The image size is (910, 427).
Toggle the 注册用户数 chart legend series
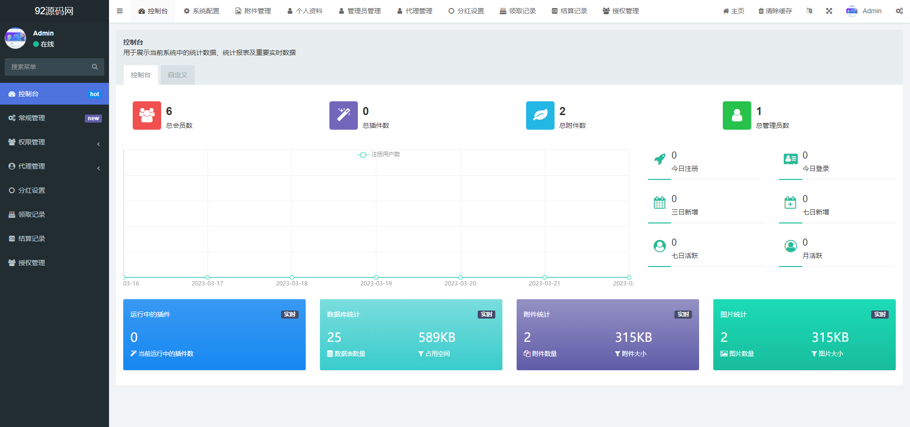(x=379, y=154)
